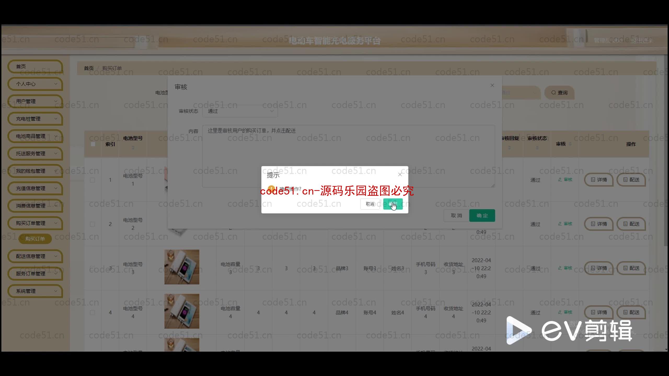The width and height of the screenshot is (669, 376).
Task: Select the 购买订单 submenu item
Action: (x=35, y=239)
